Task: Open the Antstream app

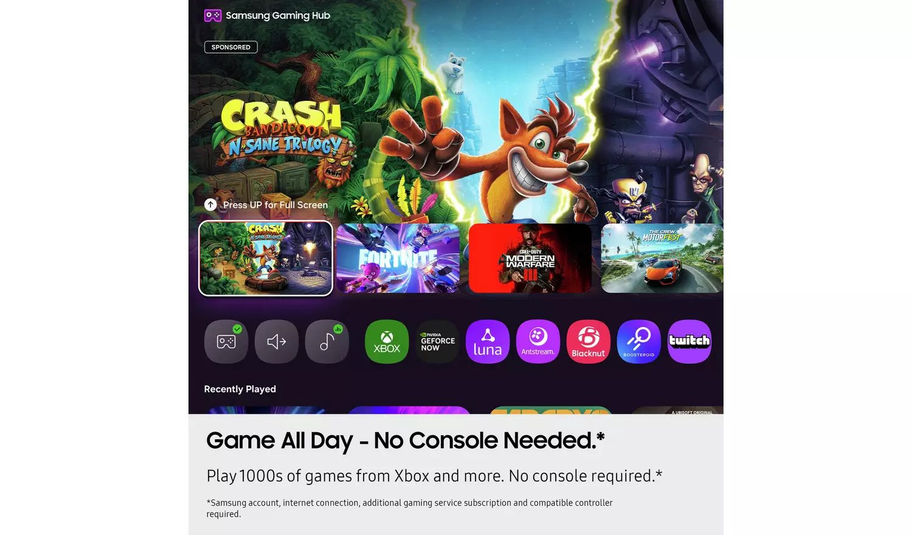Action: click(538, 342)
